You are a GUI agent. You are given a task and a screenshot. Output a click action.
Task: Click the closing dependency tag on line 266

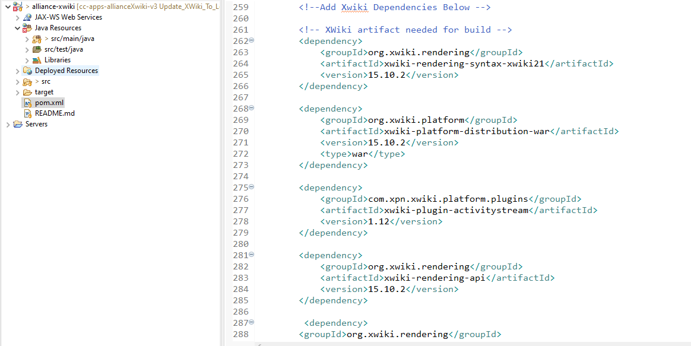coord(333,87)
